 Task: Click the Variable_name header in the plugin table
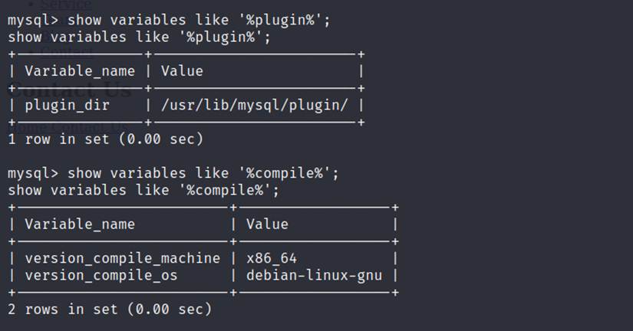coord(80,71)
